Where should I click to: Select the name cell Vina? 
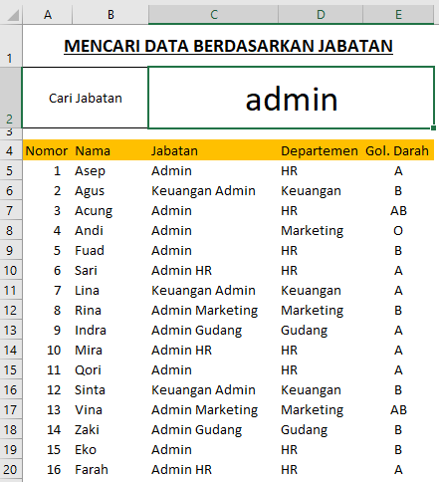tap(110, 409)
